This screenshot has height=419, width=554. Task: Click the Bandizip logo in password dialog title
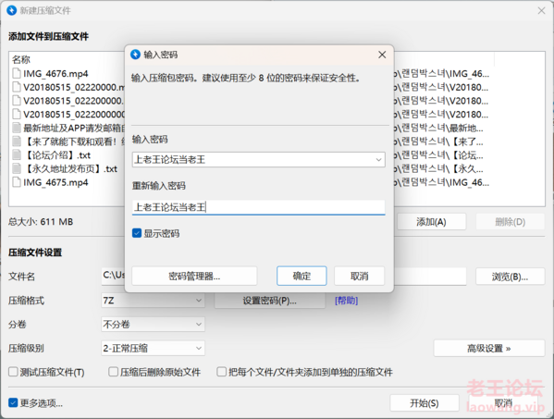coord(135,55)
